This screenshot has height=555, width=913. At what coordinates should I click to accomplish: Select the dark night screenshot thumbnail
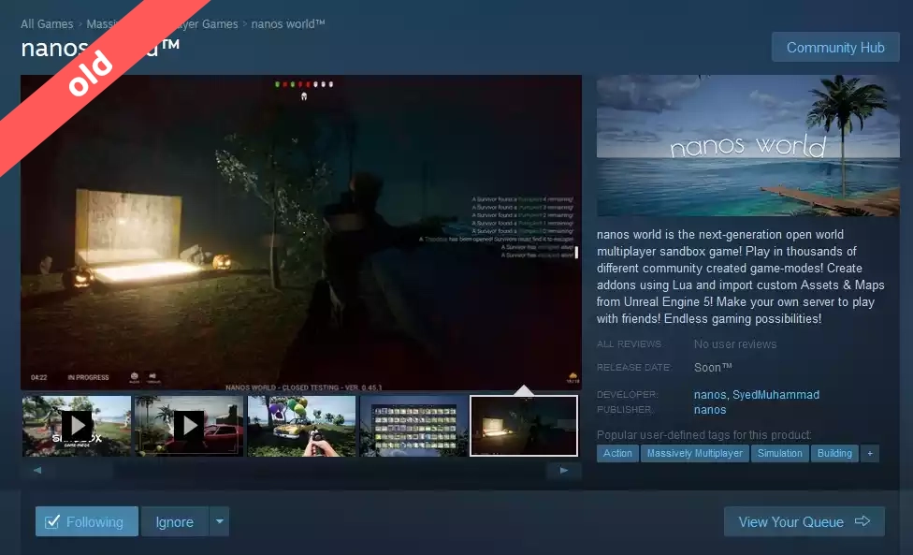pos(524,426)
